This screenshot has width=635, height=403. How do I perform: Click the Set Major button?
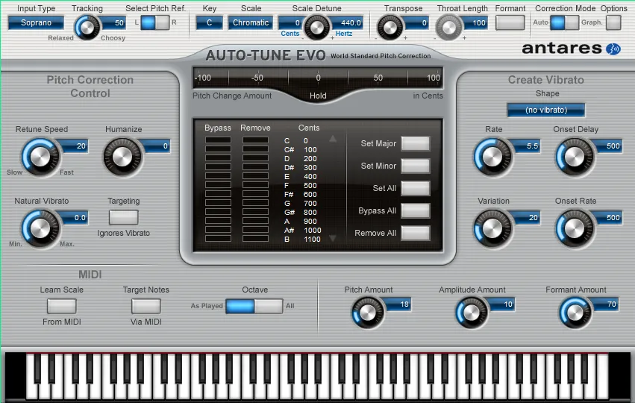click(x=415, y=143)
